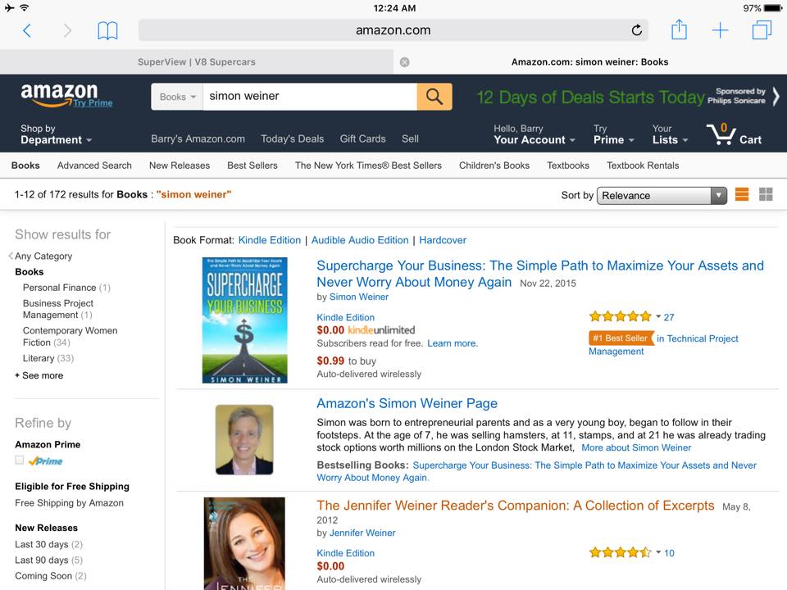Screen dimensions: 787x590
Task: Open Textbooks menu item
Action: [567, 166]
